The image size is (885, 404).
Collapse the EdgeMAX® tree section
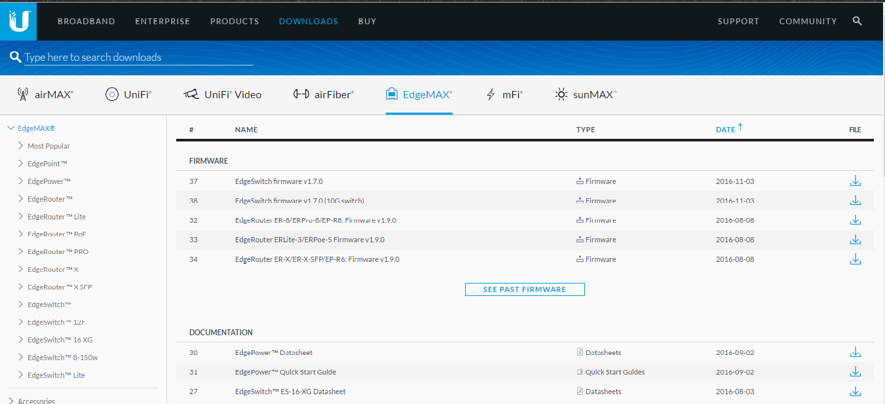10,128
